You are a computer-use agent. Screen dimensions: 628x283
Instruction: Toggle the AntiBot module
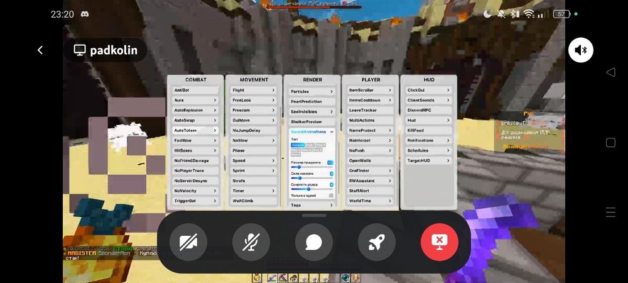(x=196, y=90)
